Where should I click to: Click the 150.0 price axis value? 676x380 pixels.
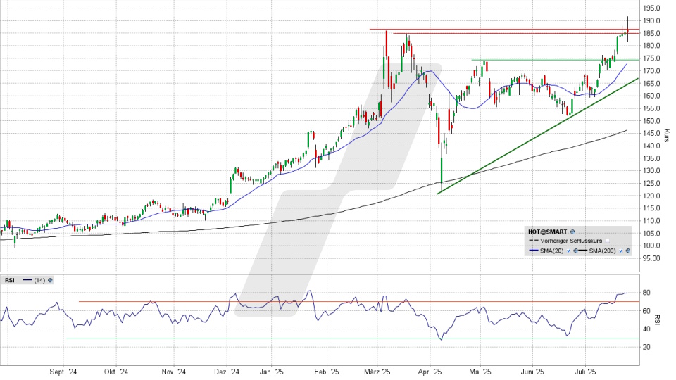pyautogui.click(x=651, y=121)
